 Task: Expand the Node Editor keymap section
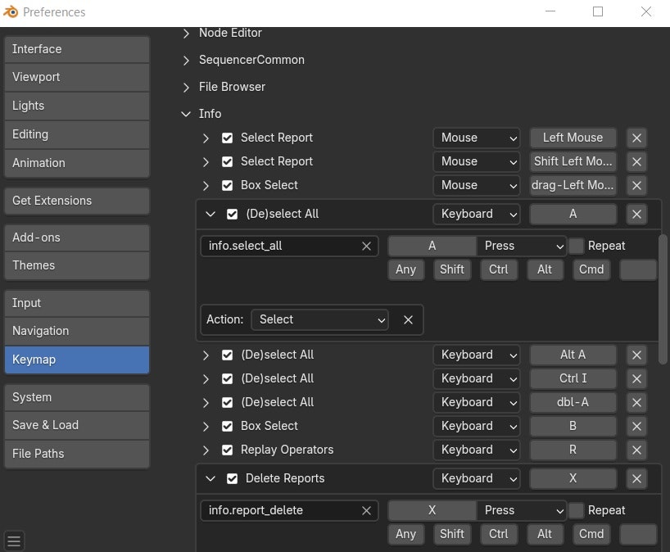pos(186,34)
